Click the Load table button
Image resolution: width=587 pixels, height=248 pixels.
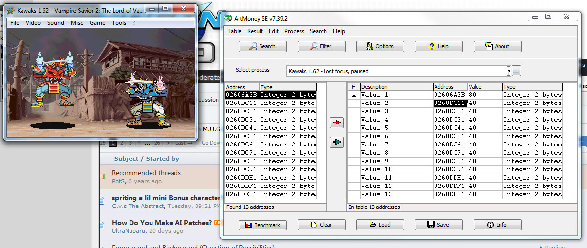click(x=380, y=225)
